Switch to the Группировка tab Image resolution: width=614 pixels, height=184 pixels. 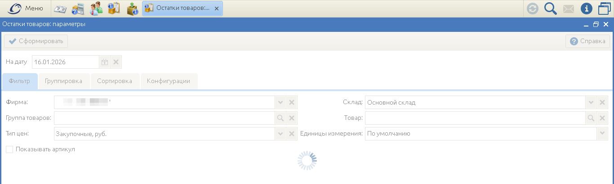pos(63,81)
